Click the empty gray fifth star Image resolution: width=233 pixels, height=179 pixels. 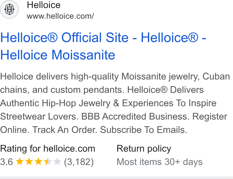57,161
